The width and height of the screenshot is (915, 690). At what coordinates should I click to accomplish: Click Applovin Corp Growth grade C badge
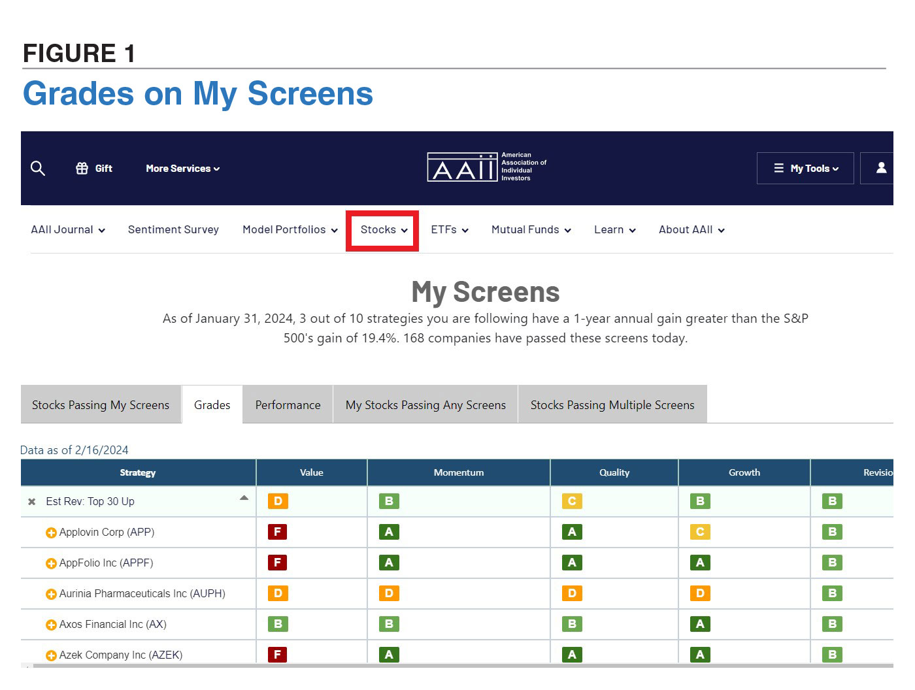[x=700, y=532]
